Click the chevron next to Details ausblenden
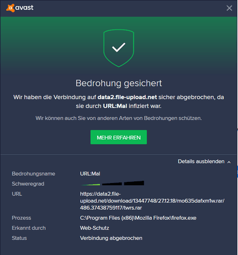Image resolution: width=238 pixels, height=255 pixels. (x=229, y=162)
